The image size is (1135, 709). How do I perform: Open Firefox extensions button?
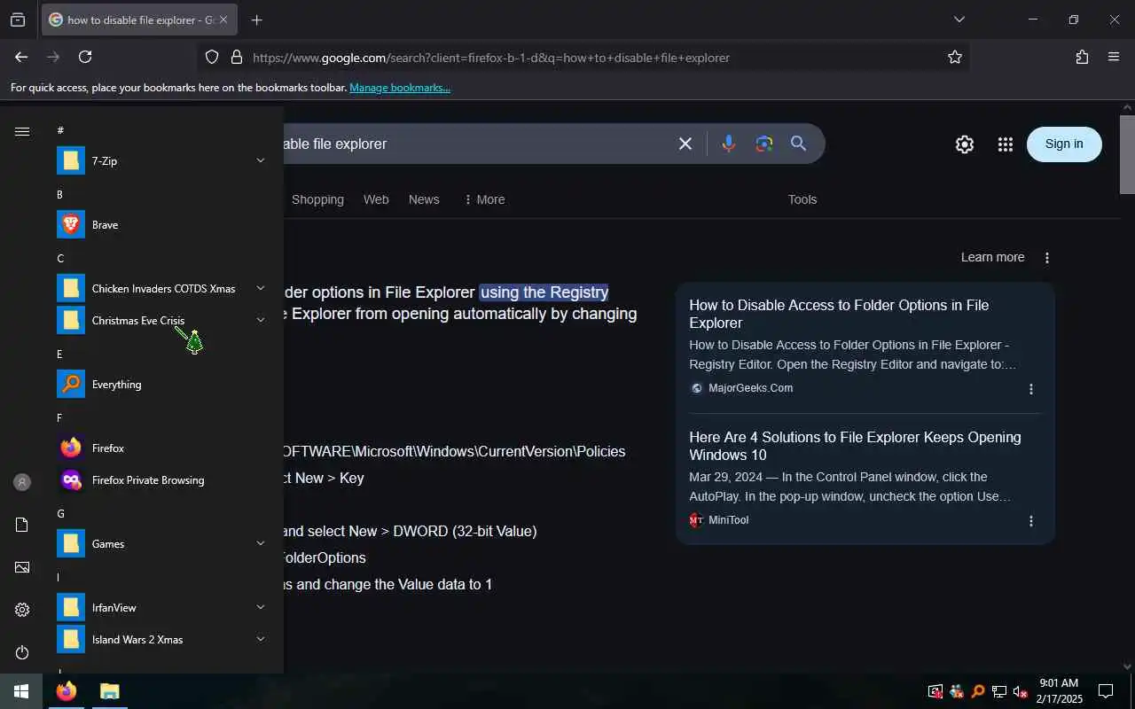click(1082, 57)
